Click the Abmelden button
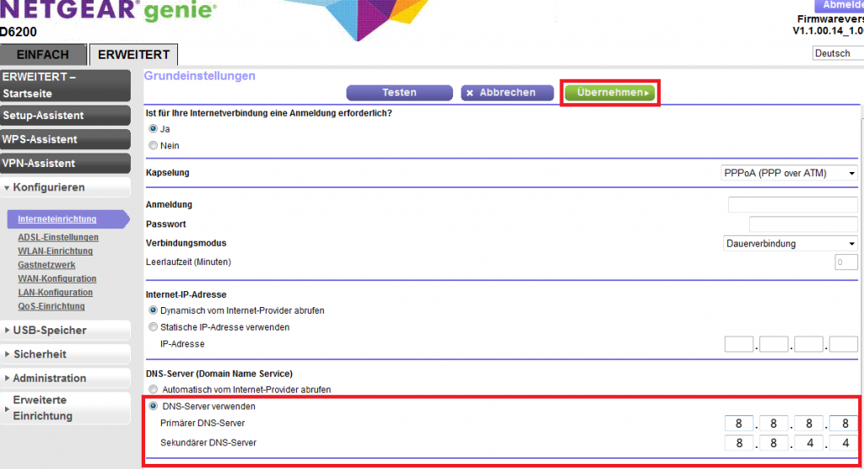Screen dimensions: 864x469 tap(839, 5)
